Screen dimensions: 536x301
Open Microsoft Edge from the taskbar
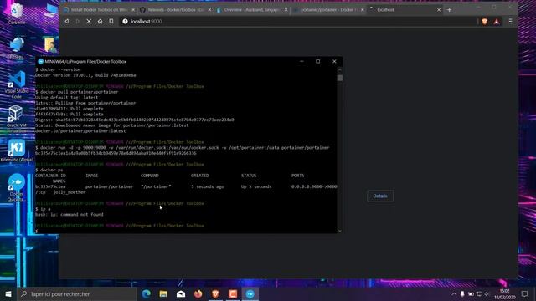pyautogui.click(x=147, y=293)
